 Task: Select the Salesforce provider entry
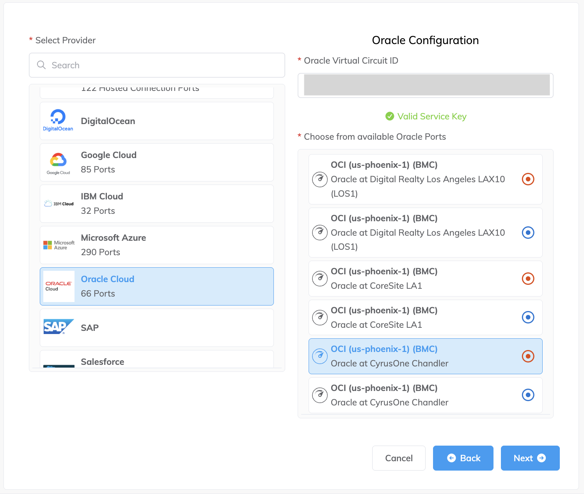coord(156,362)
